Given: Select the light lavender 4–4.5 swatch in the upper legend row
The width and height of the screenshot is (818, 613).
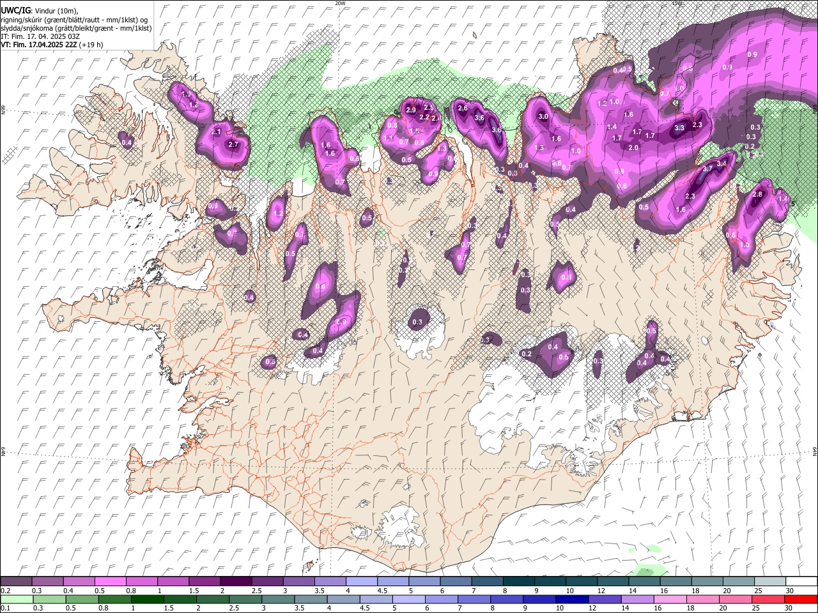Looking at the screenshot, I should (362, 581).
